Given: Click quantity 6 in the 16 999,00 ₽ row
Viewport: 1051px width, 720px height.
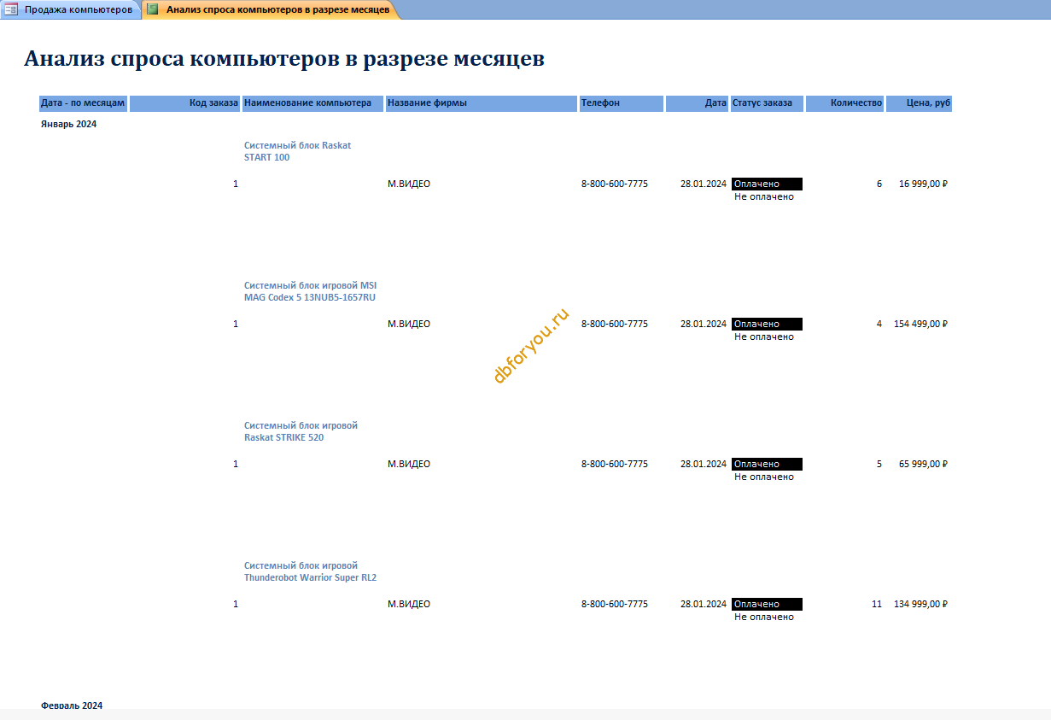Looking at the screenshot, I should pyautogui.click(x=879, y=184).
